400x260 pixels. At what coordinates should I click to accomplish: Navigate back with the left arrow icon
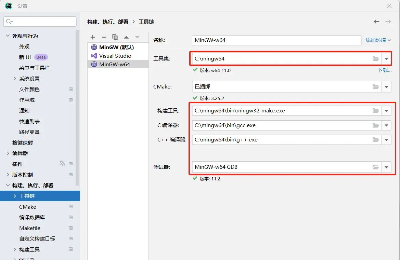376,21
